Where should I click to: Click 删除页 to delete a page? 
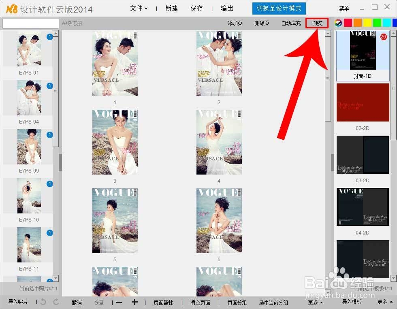coord(262,23)
